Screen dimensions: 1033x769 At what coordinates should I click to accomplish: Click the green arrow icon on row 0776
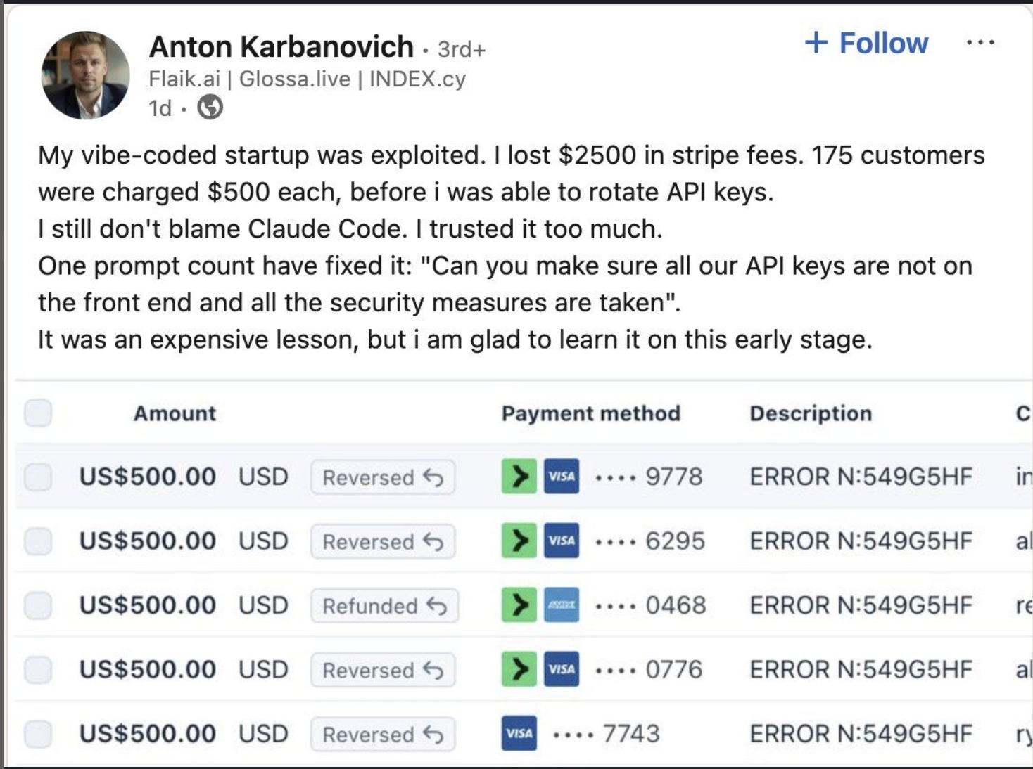coord(519,669)
